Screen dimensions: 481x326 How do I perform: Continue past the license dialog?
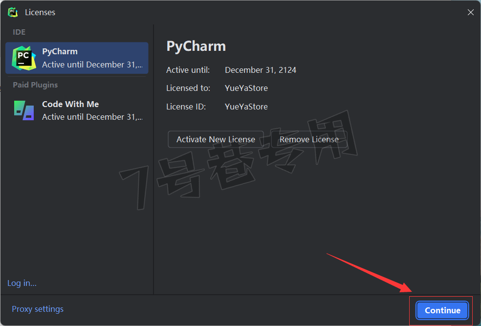coord(442,310)
